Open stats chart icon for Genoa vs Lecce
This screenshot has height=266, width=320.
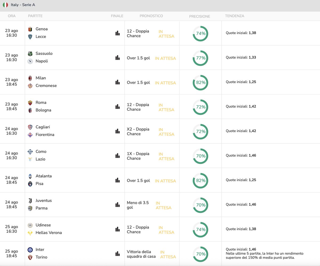(117, 33)
